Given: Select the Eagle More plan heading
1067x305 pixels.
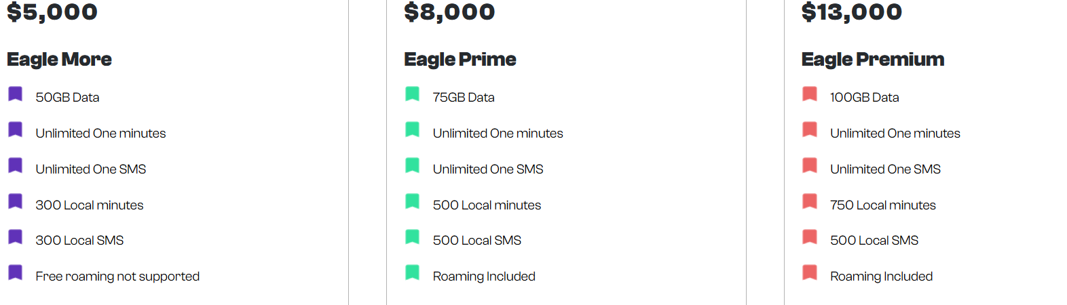Looking at the screenshot, I should click(60, 60).
